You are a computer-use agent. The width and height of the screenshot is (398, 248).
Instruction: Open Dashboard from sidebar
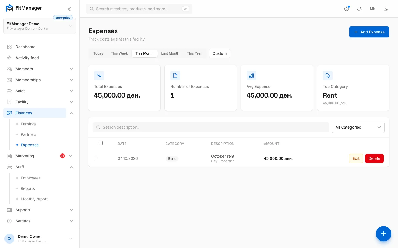[x=35, y=47]
